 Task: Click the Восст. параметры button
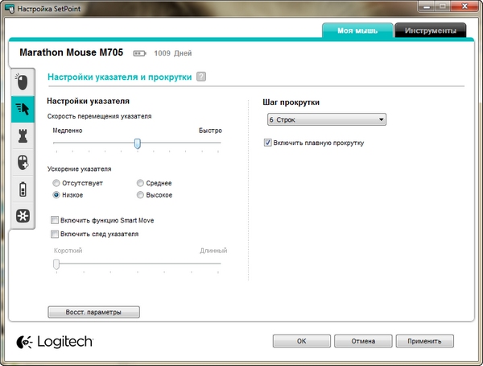coord(93,312)
